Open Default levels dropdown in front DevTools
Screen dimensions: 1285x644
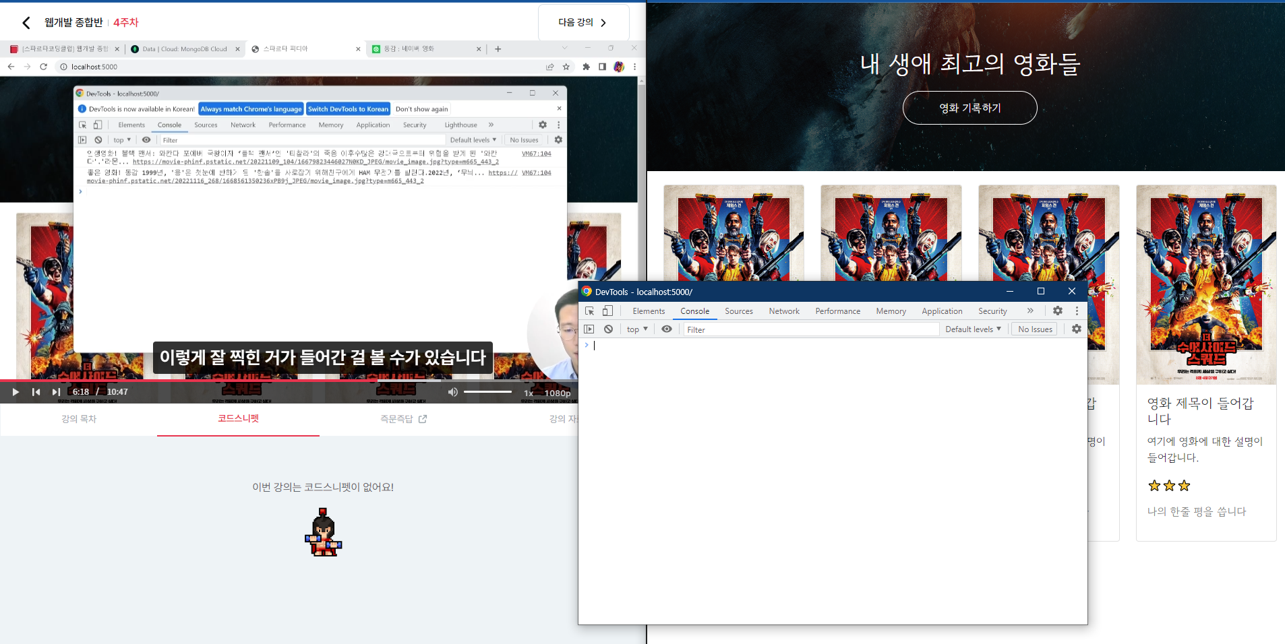973,329
